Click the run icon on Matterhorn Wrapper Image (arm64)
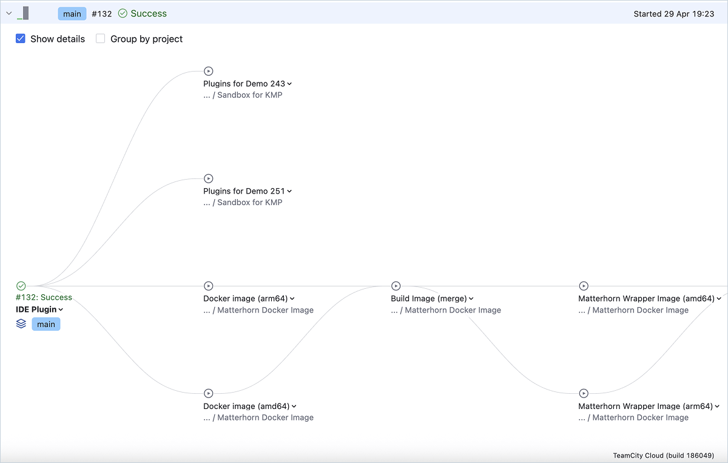This screenshot has width=728, height=463. 584,393
